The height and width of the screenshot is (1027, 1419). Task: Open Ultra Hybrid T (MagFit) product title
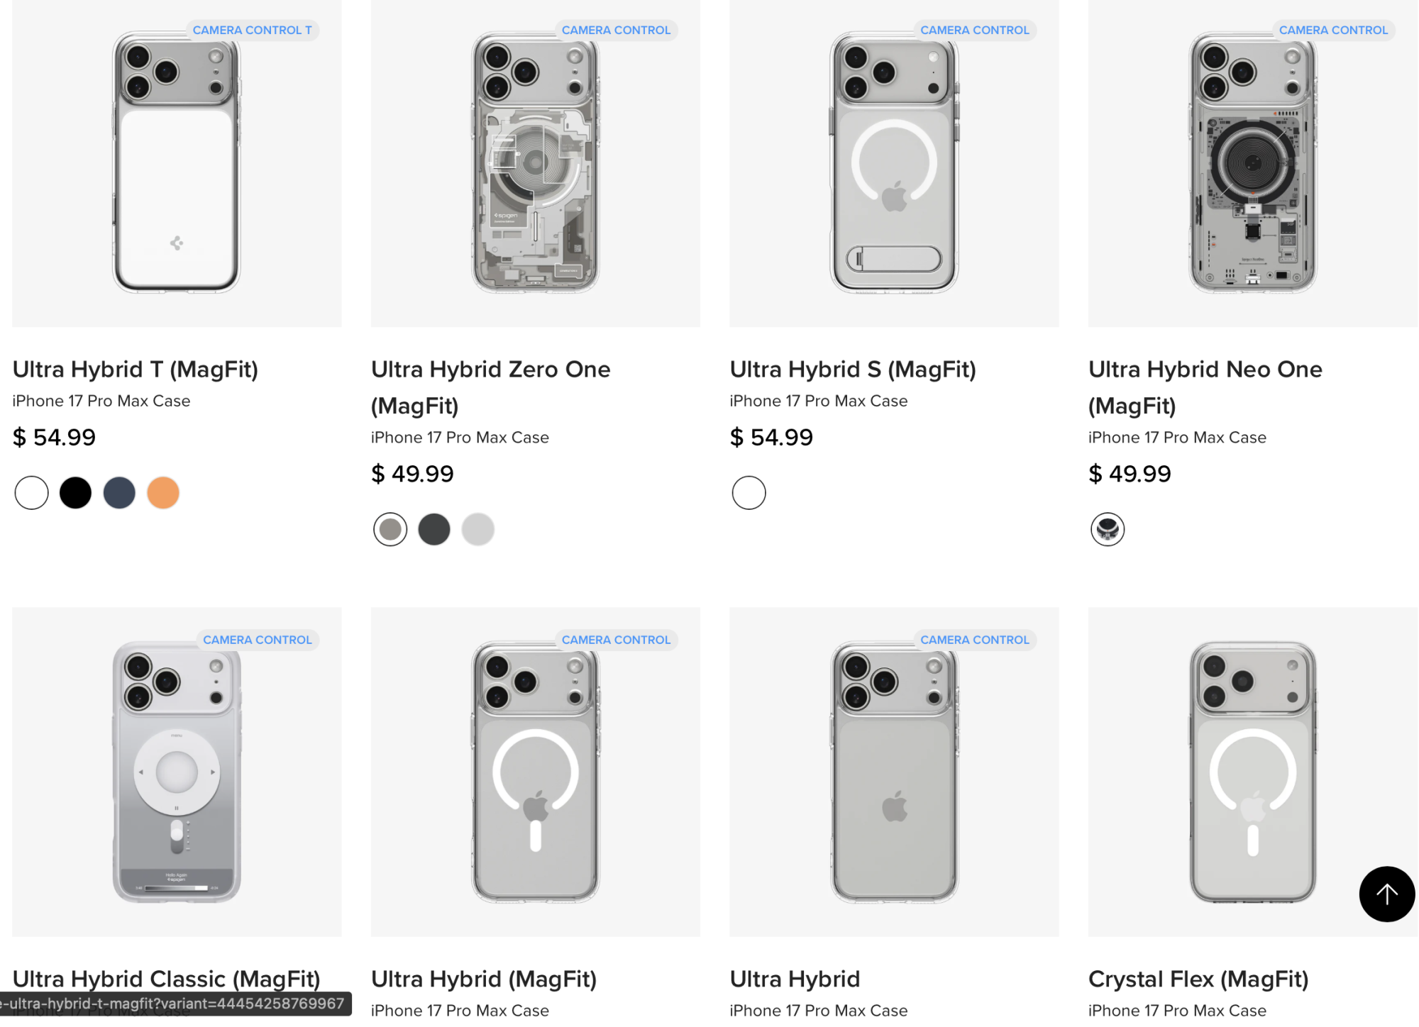click(x=136, y=370)
